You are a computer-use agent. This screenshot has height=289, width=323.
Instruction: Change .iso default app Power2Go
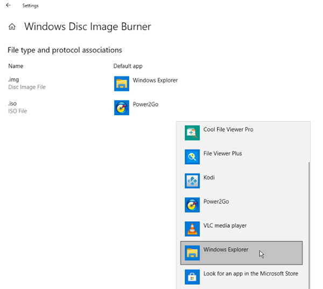pyautogui.click(x=136, y=108)
